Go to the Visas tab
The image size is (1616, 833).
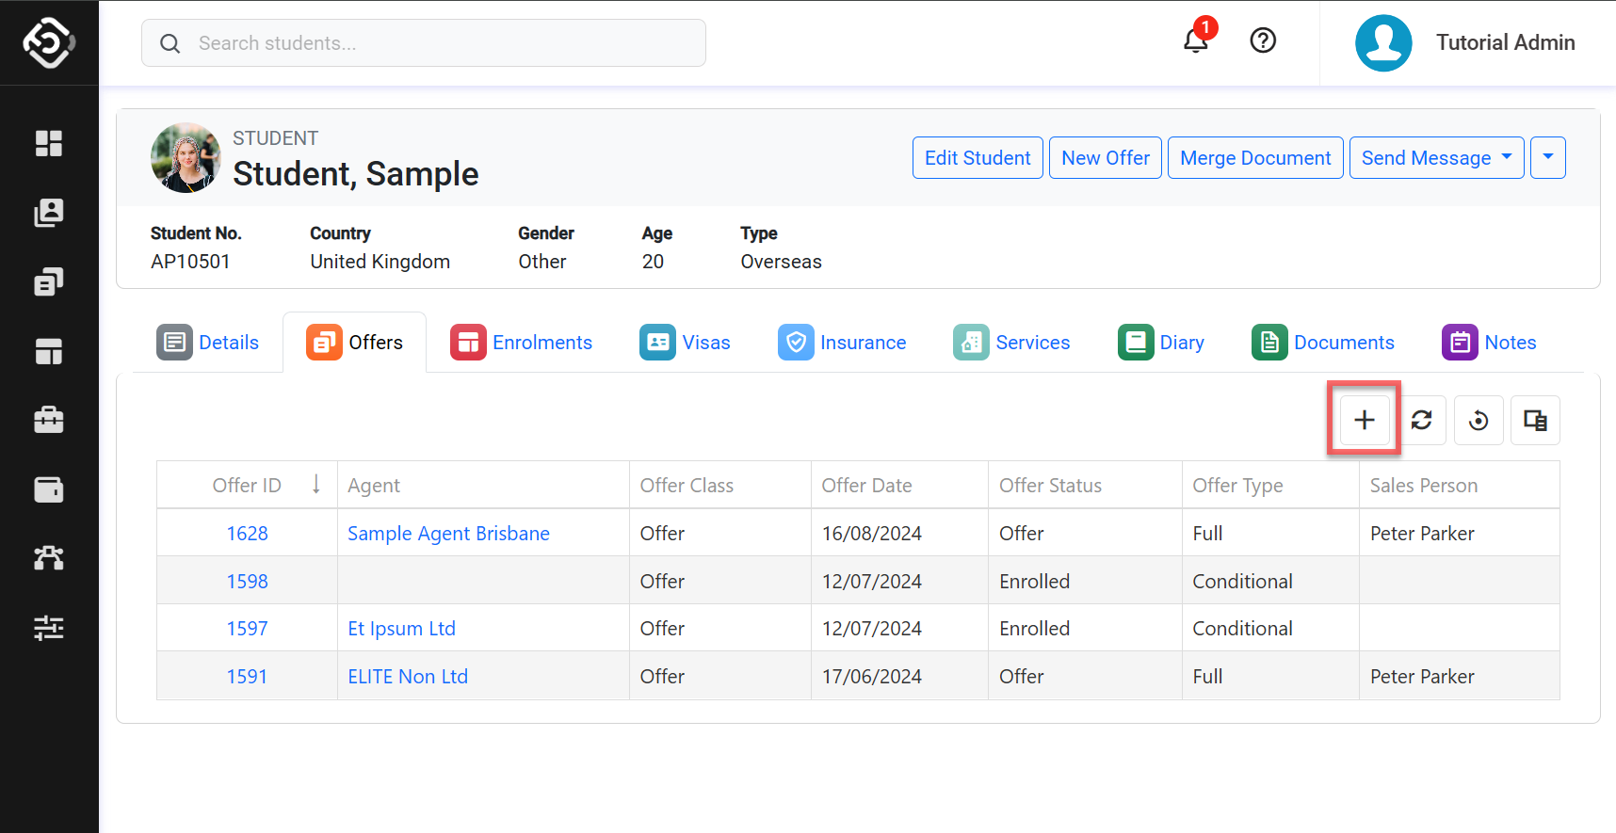click(686, 343)
